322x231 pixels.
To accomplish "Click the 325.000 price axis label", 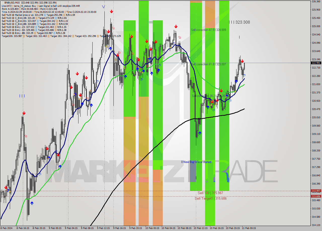I will coord(316,26).
